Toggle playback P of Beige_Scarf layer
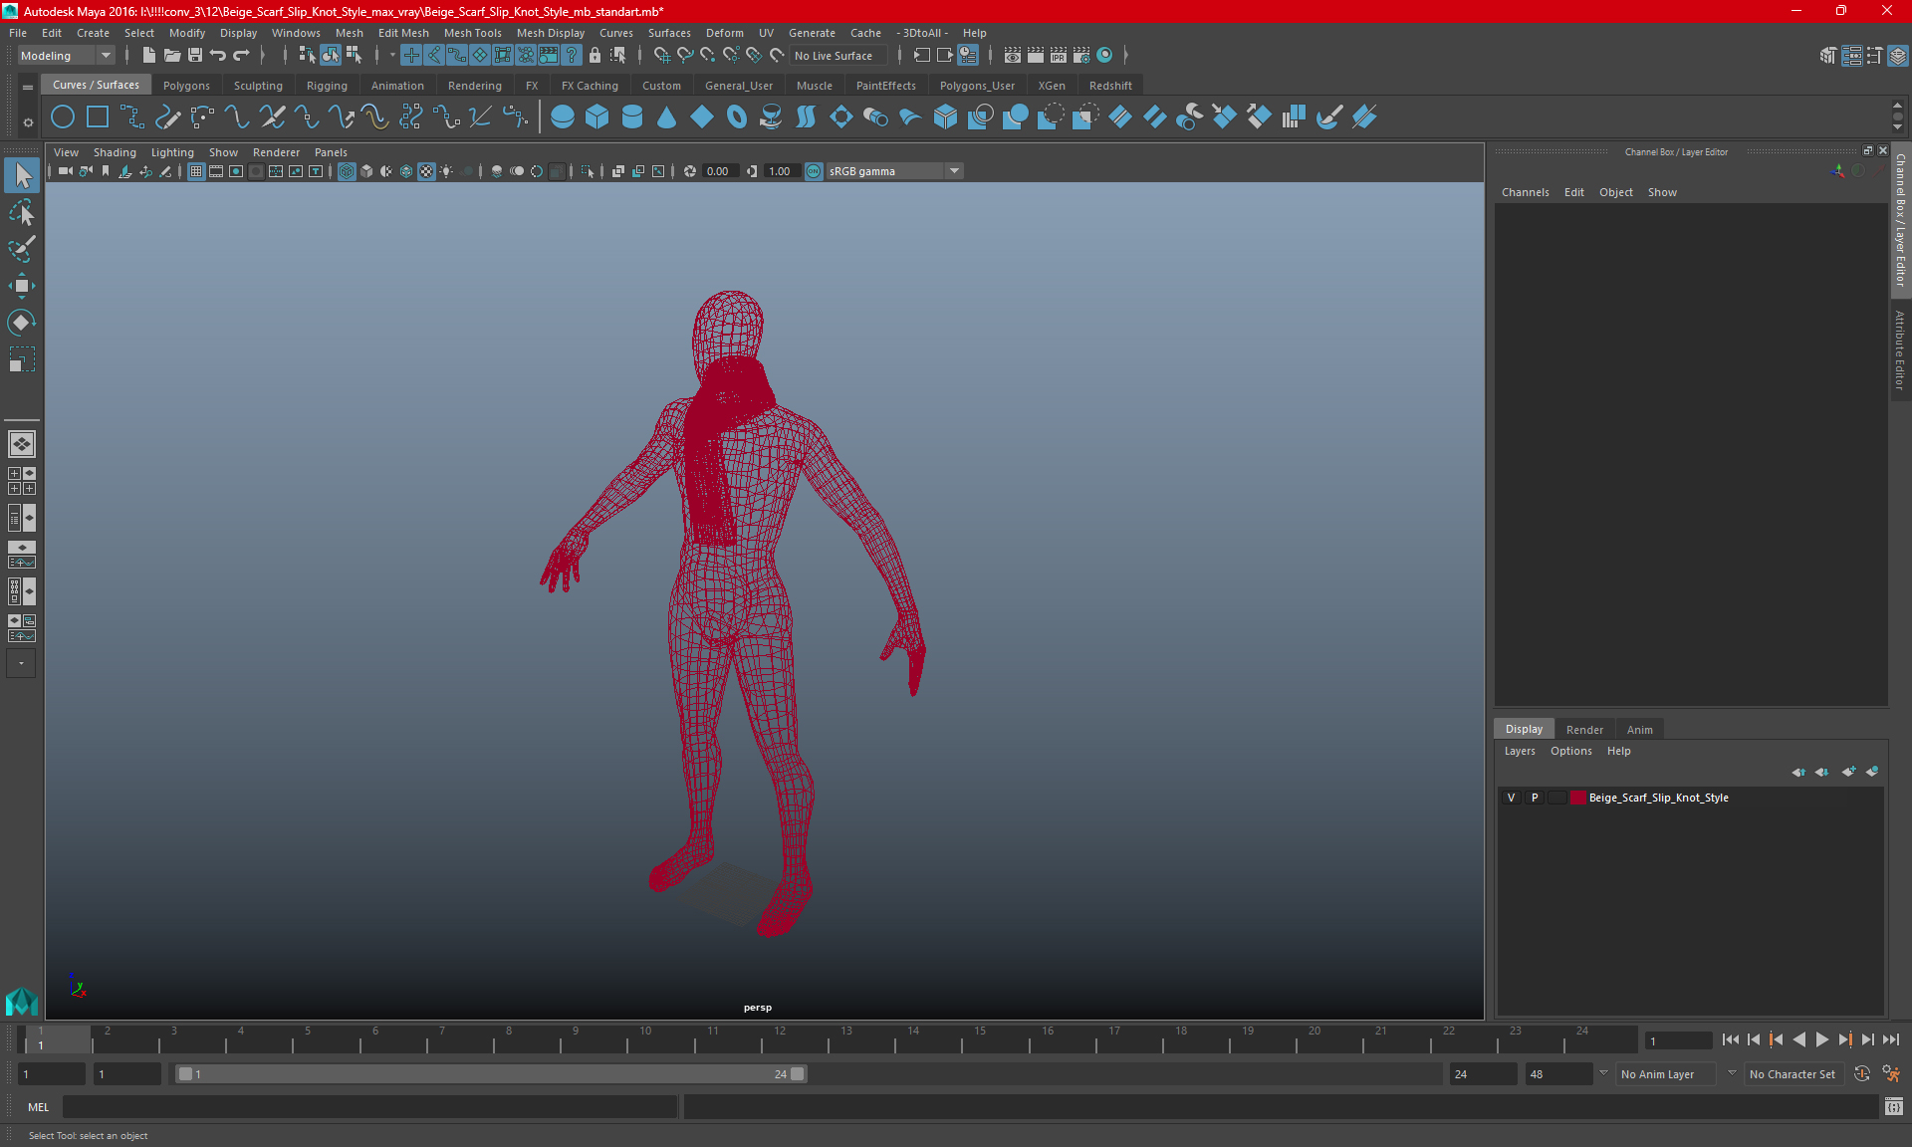 point(1535,798)
